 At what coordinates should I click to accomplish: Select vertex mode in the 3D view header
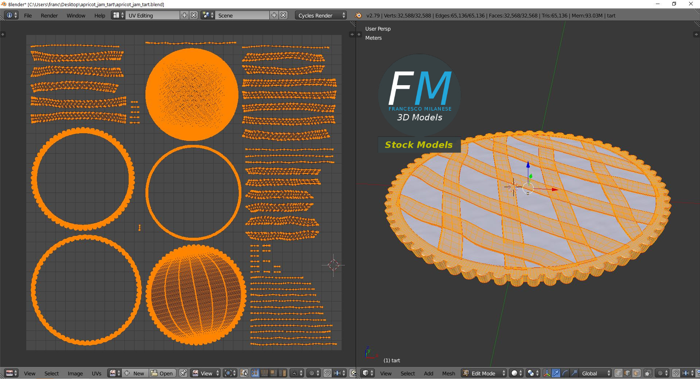(619, 373)
